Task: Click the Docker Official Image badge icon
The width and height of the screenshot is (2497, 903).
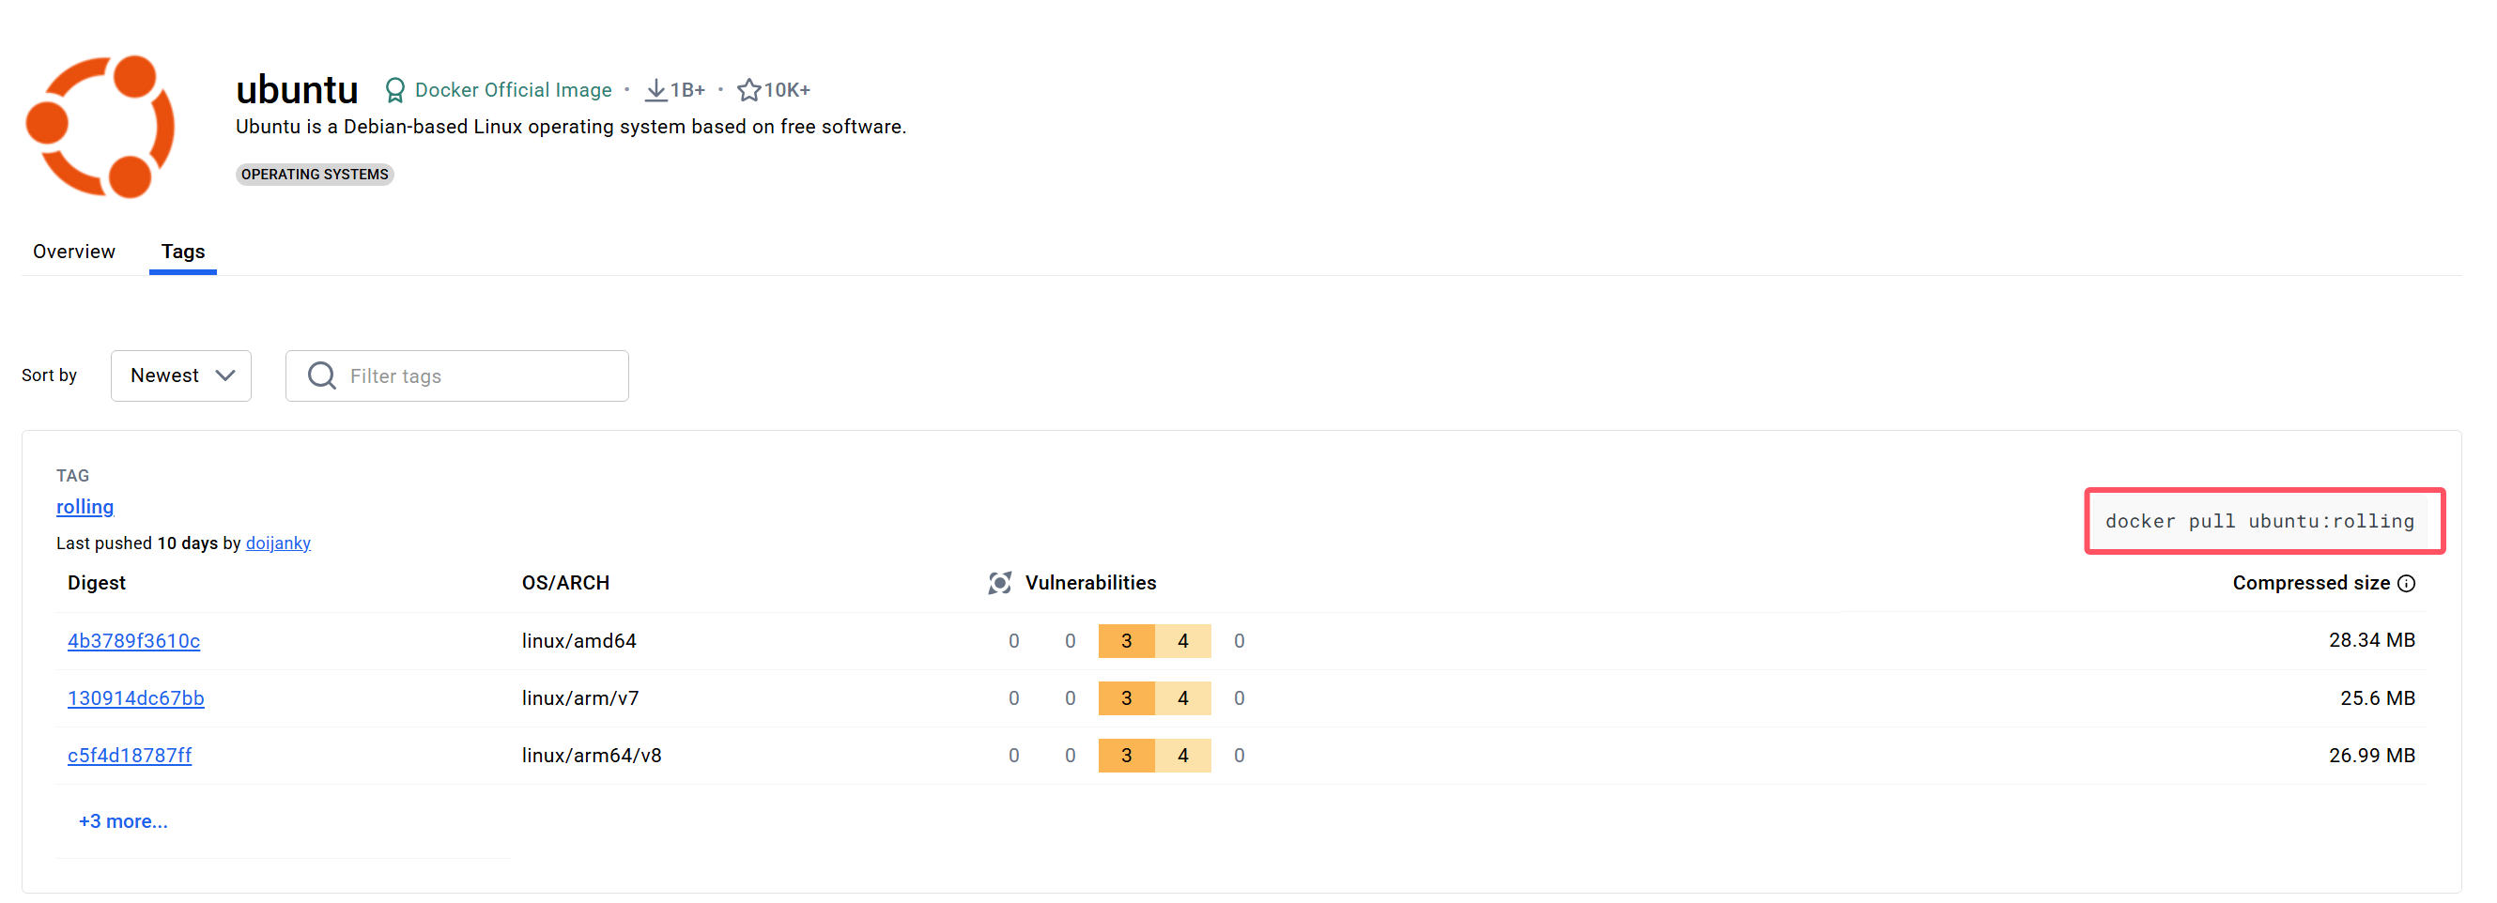Action: (x=394, y=90)
